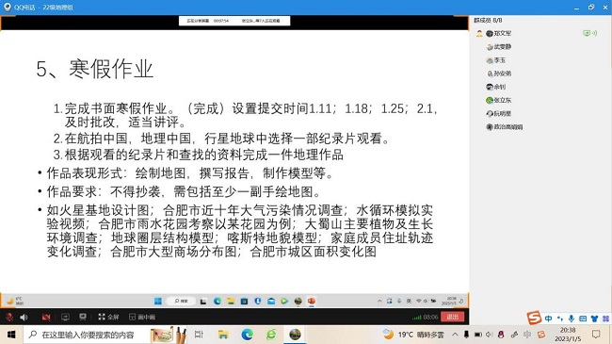Turn on the camera in call toolbar
612x344 pixels.
[x=46, y=317]
